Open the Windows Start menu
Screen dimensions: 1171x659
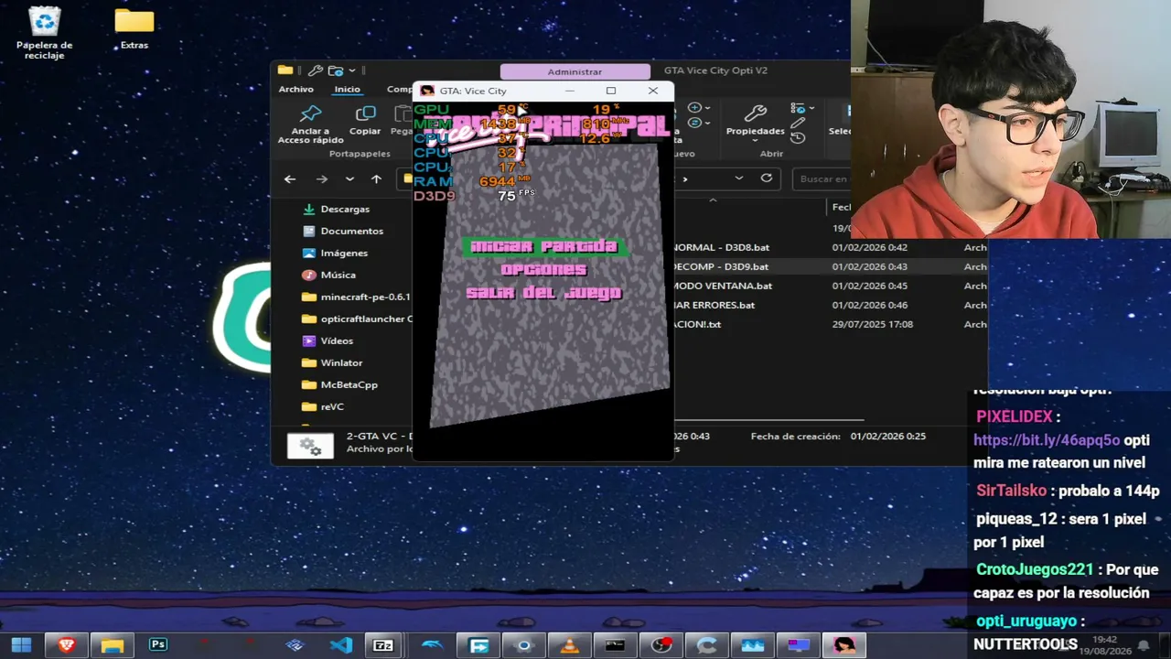click(x=21, y=645)
